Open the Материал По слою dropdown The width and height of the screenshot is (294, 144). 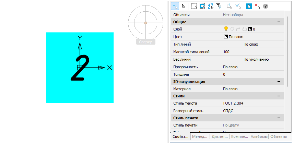tap(253, 89)
